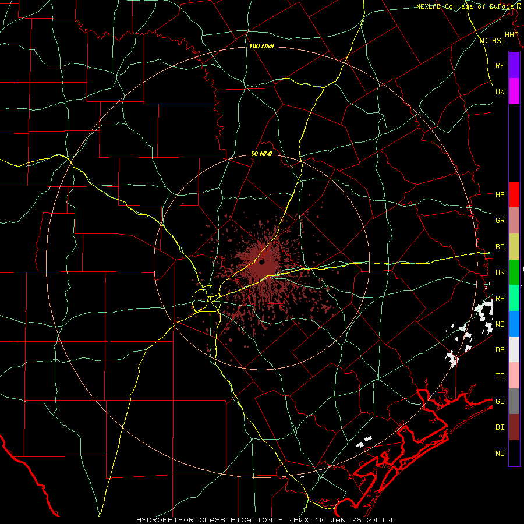Click the Hydrometeor Classification KEWX title caption

264,520
